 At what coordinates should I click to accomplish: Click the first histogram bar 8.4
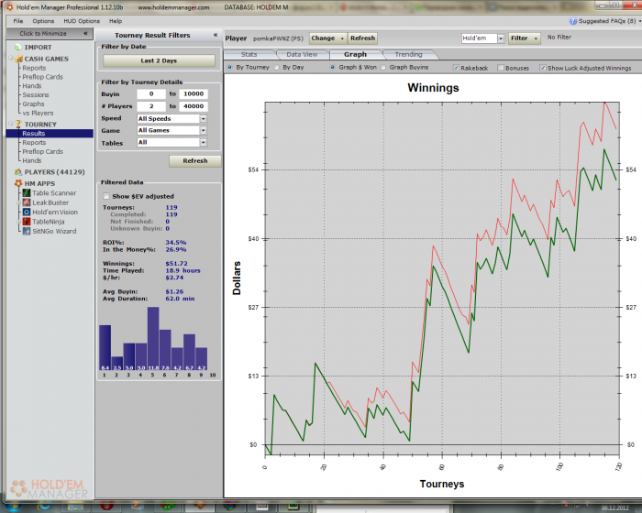pyautogui.click(x=105, y=348)
